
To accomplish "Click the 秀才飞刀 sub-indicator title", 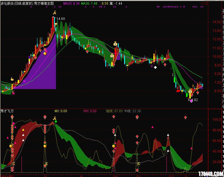I will pyautogui.click(x=7, y=111).
